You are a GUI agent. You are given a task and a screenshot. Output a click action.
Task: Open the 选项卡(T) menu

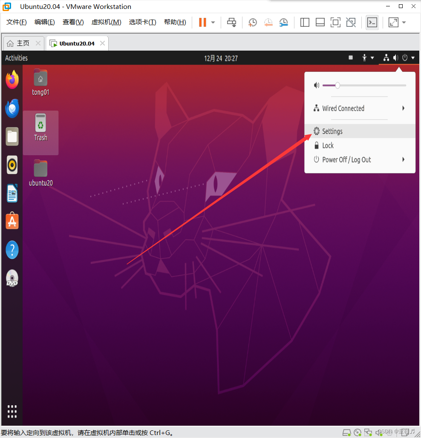(142, 22)
